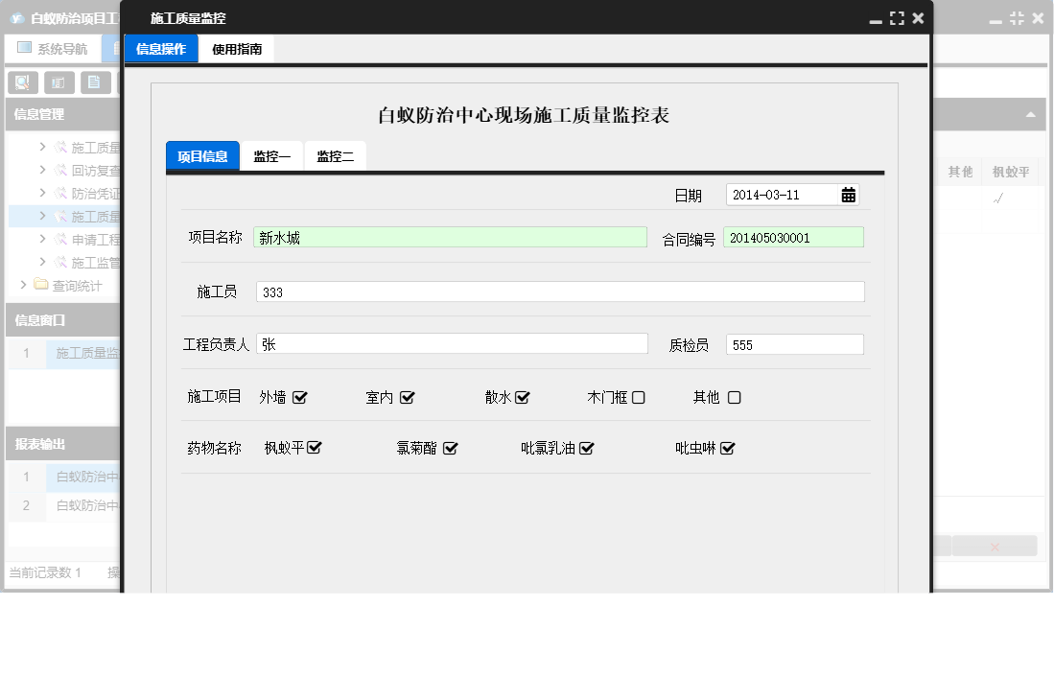
Task: Click the second toolbar icon beside search
Action: pos(59,82)
